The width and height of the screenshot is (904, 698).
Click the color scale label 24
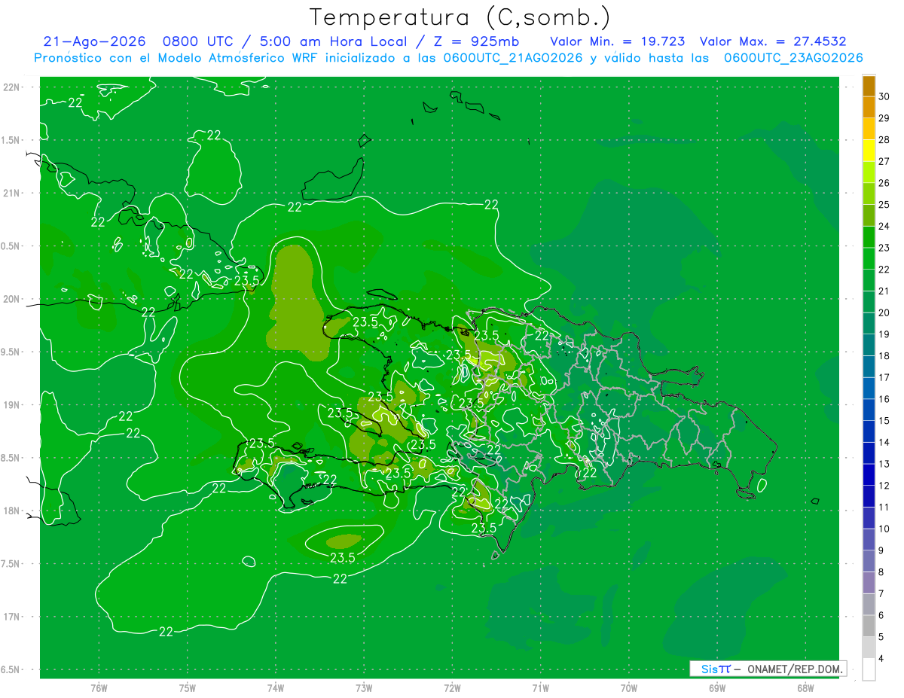click(x=884, y=226)
